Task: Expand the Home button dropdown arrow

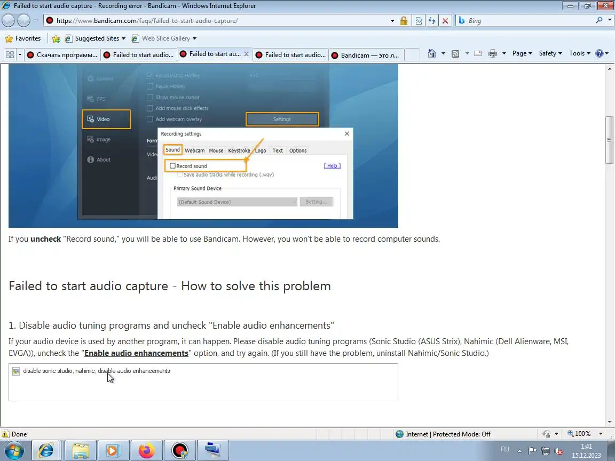Action: 443,53
